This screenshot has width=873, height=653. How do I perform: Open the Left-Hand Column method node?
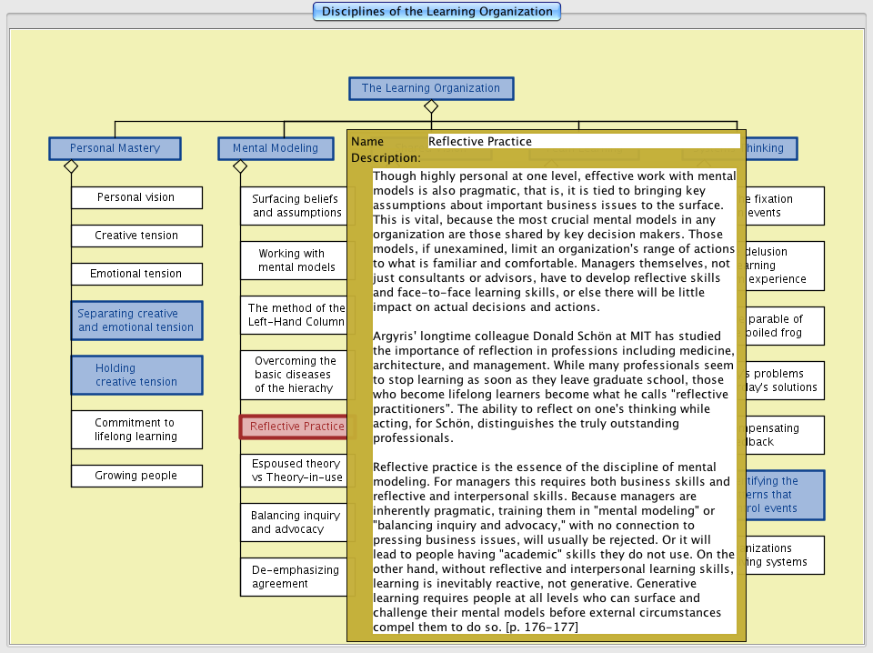[x=293, y=315]
